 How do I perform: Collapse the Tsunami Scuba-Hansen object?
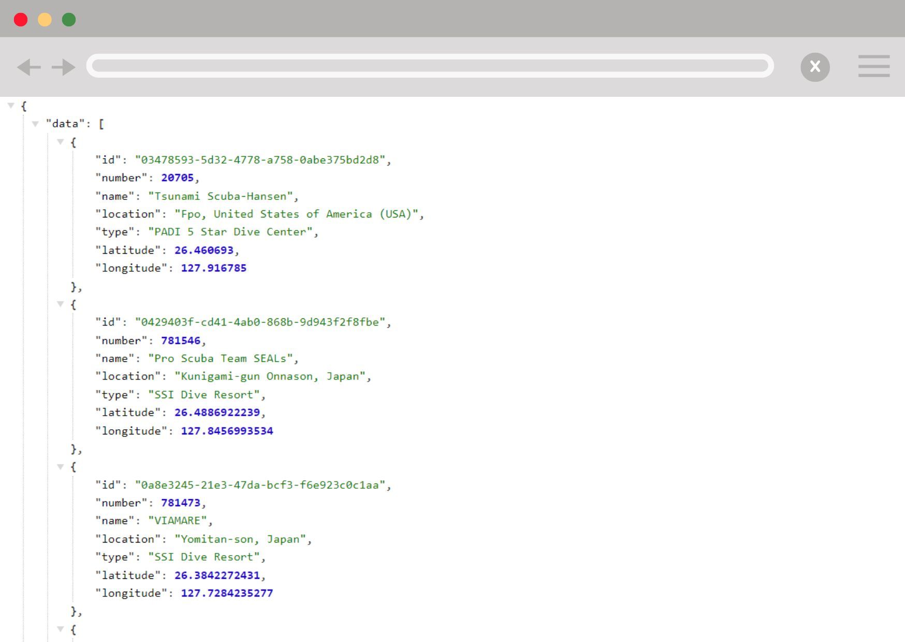click(60, 142)
